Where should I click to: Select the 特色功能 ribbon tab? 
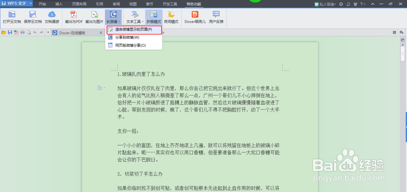click(x=193, y=4)
